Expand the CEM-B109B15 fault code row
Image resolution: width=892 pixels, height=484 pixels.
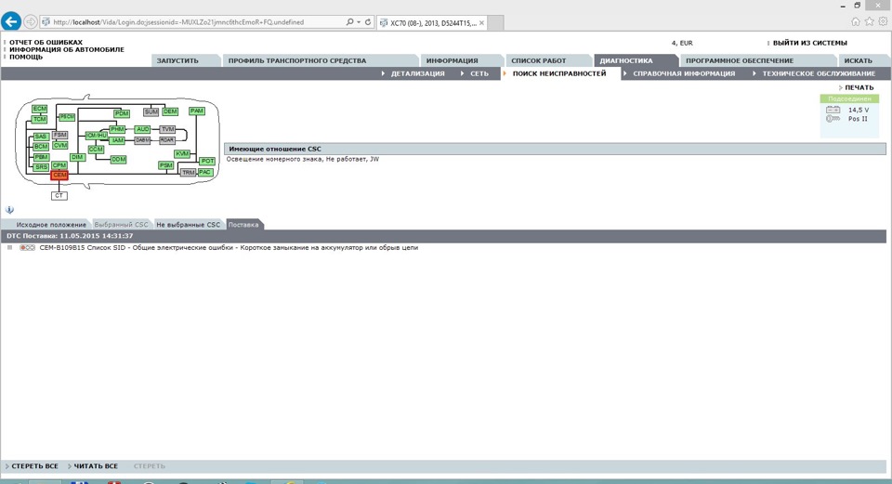tap(10, 248)
